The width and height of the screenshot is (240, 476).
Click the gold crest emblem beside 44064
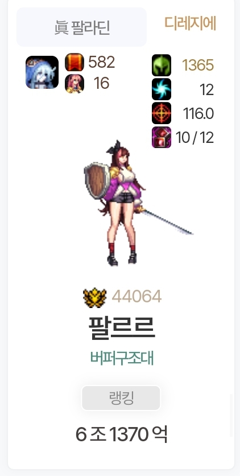pos(95,297)
